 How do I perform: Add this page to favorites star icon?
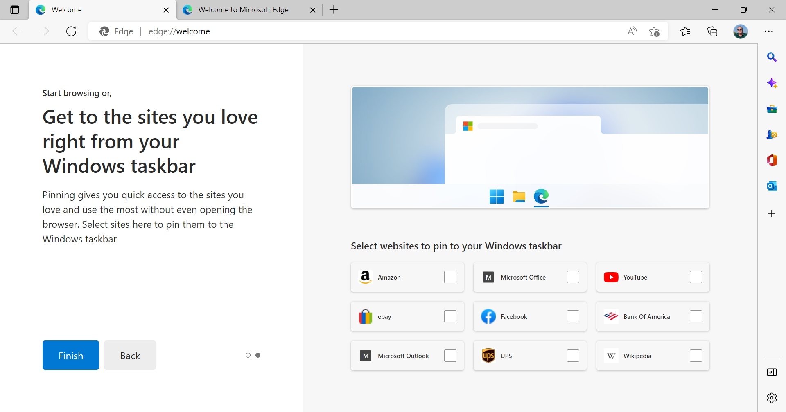(654, 31)
